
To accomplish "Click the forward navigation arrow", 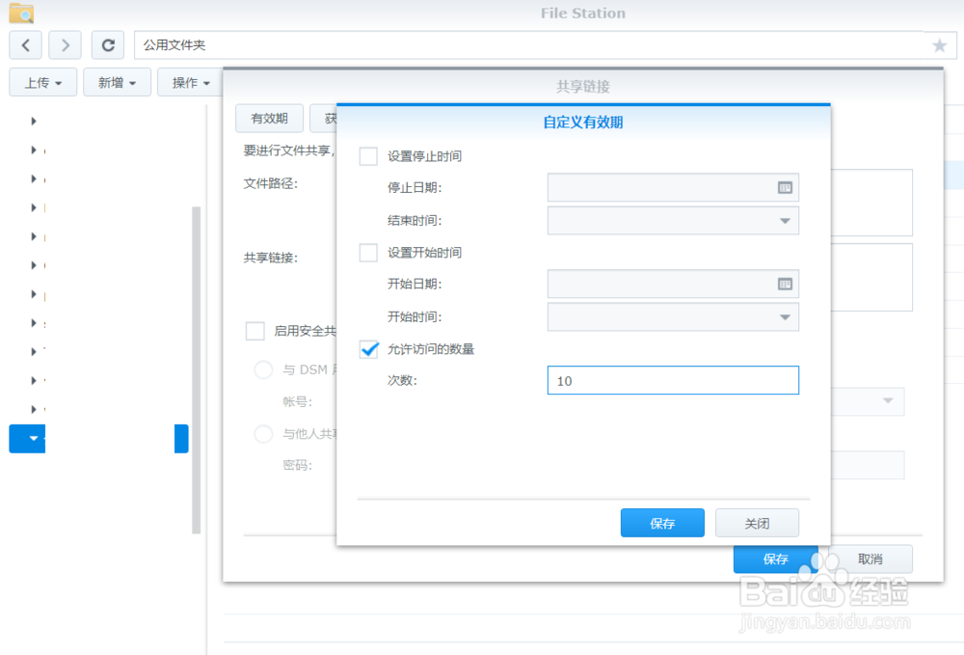I will coord(64,44).
